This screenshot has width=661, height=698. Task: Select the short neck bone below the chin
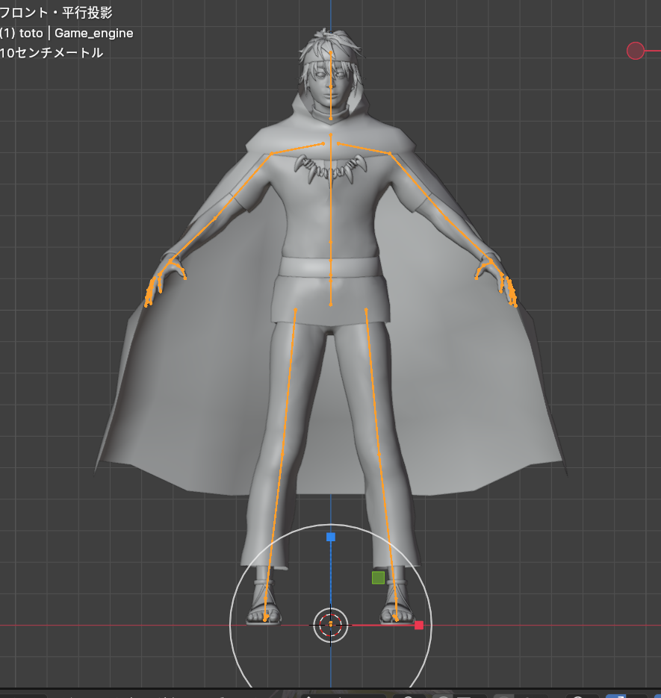(x=330, y=103)
